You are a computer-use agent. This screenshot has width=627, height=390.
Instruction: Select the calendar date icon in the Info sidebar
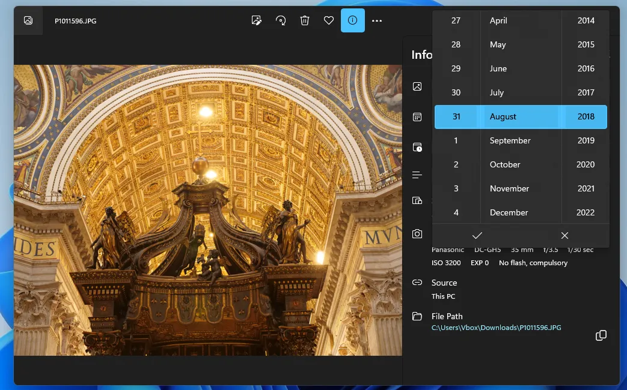coord(417,116)
